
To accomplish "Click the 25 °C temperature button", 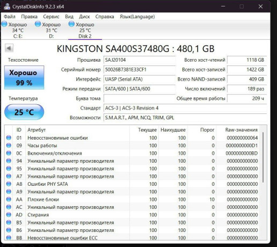I will [x=24, y=112].
